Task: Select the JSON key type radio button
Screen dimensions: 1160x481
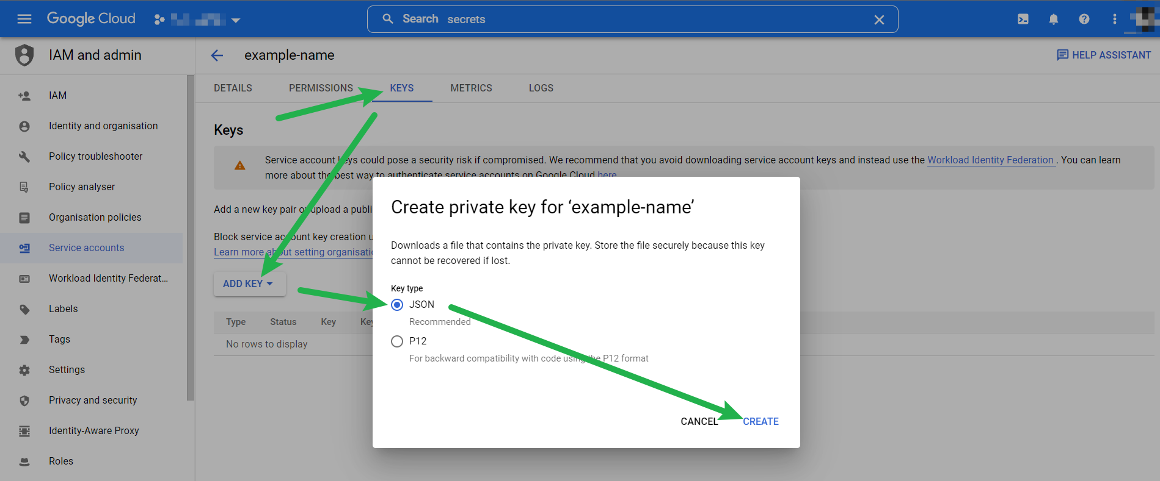Action: [397, 305]
